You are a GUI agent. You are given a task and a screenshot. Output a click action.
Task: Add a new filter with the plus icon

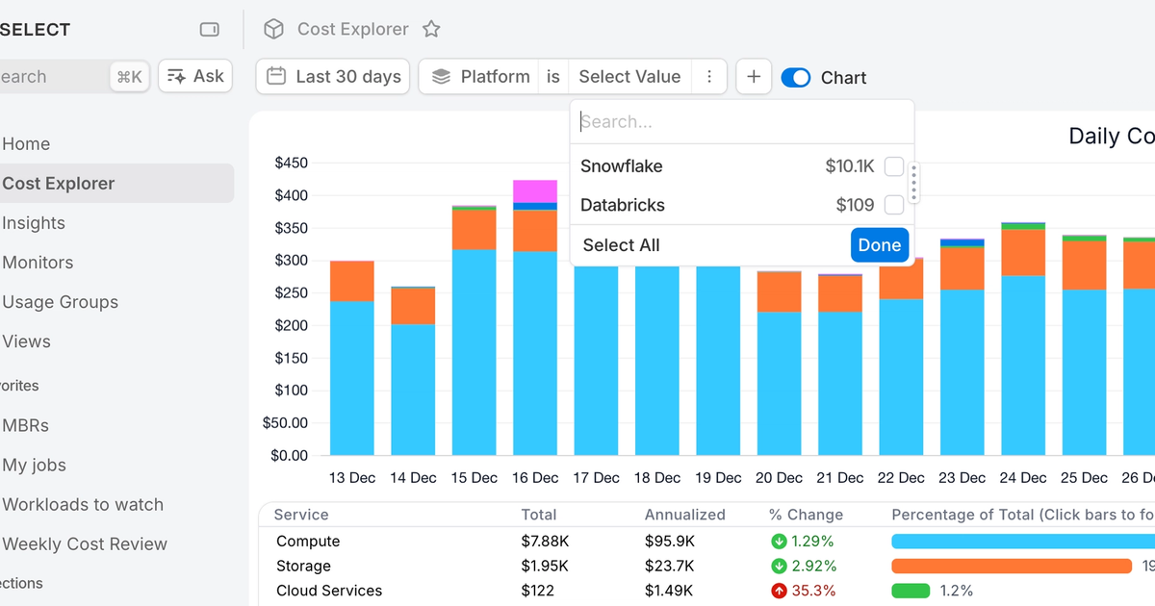tap(753, 76)
